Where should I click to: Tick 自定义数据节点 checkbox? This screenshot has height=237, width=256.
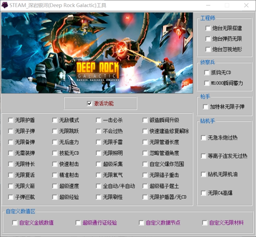141,223
